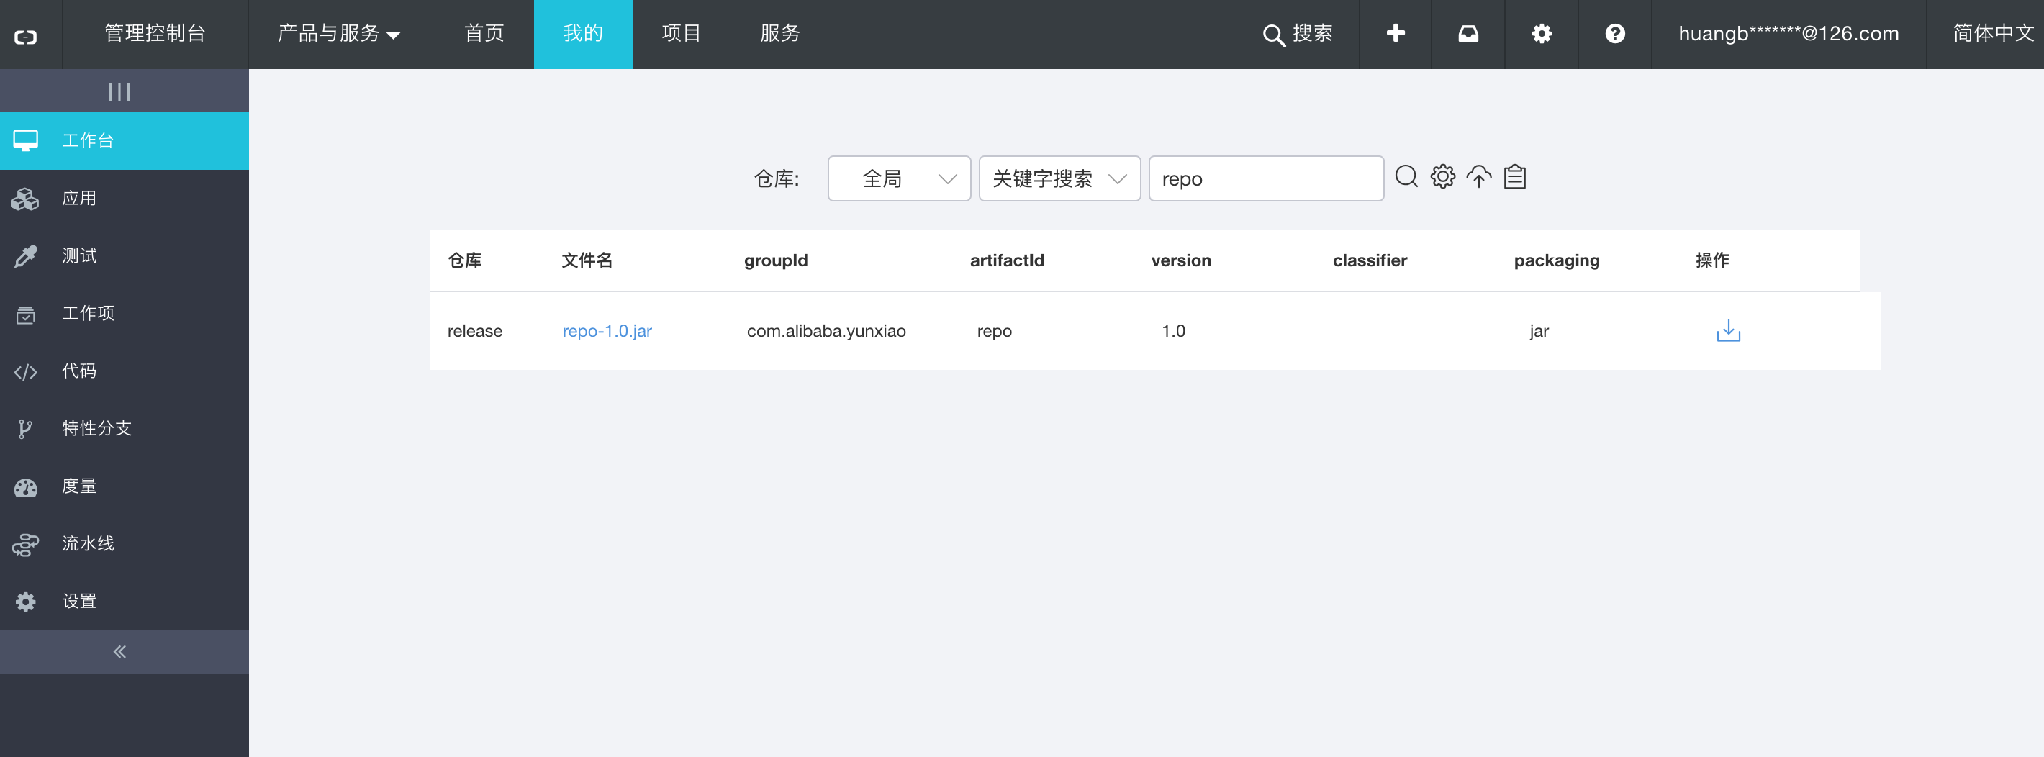Go to the 首页 tab
Viewport: 2044px width, 757px height.
coord(484,33)
